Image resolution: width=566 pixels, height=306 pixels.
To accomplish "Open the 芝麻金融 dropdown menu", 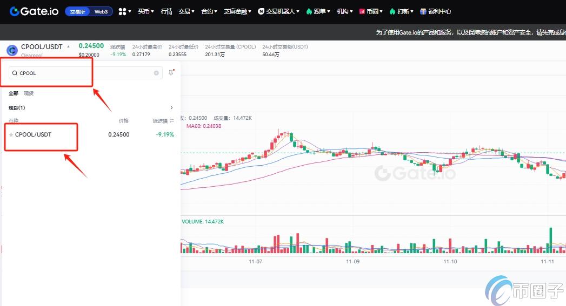I will point(237,11).
